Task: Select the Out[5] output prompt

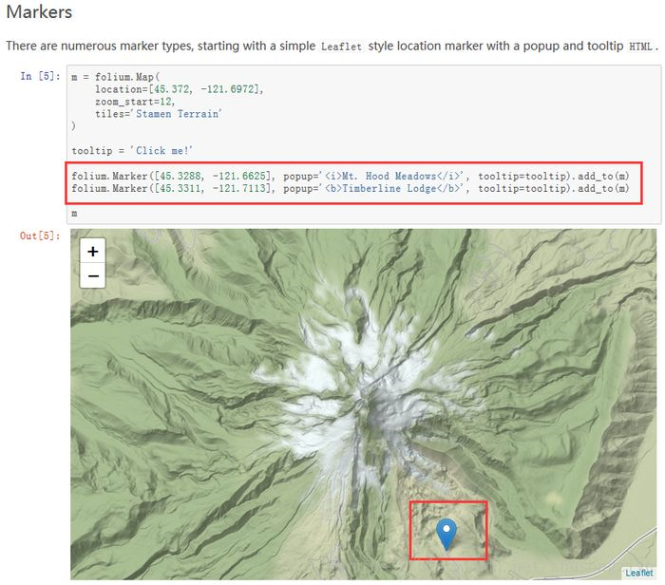Action: 40,236
